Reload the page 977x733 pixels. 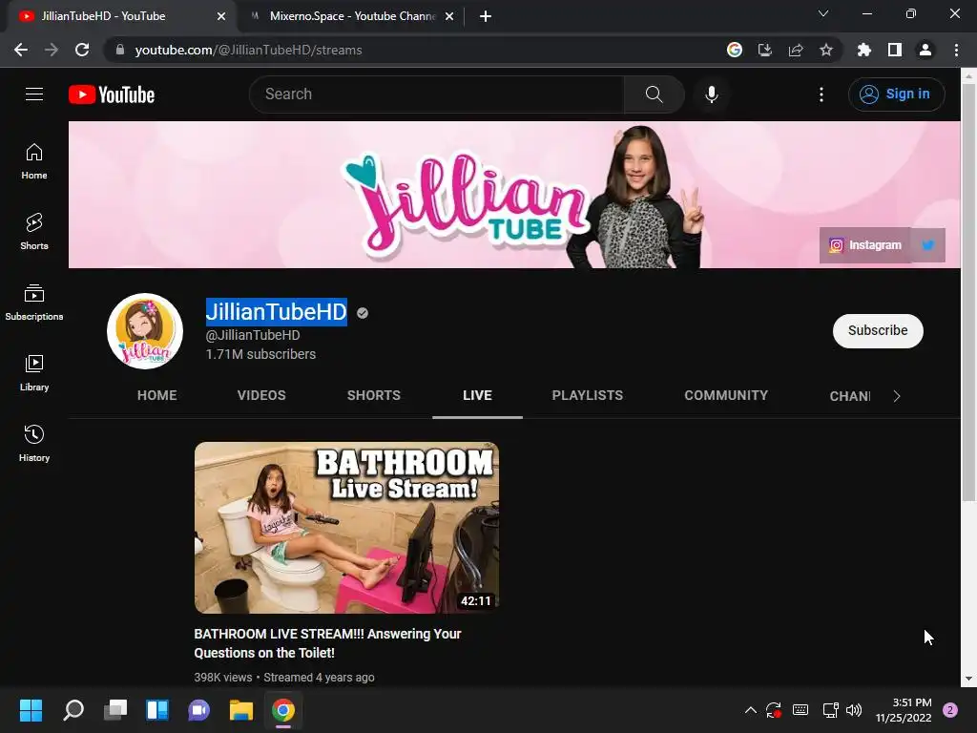click(x=82, y=50)
